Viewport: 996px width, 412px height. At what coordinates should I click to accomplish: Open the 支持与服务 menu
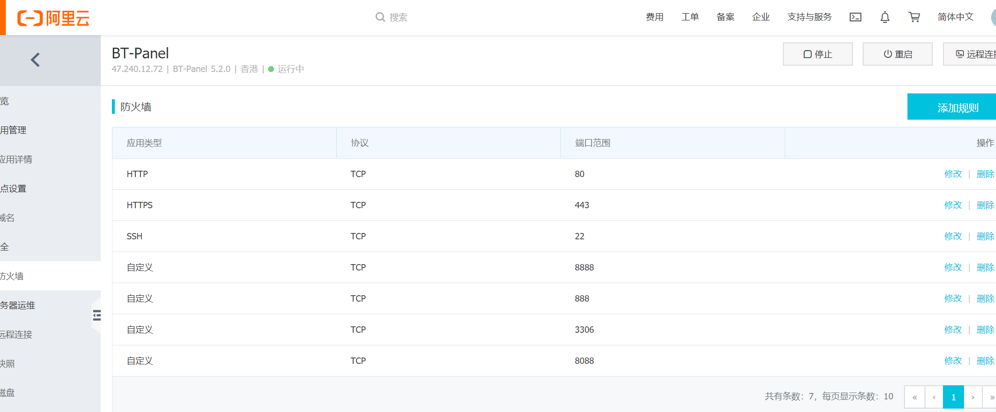point(810,17)
